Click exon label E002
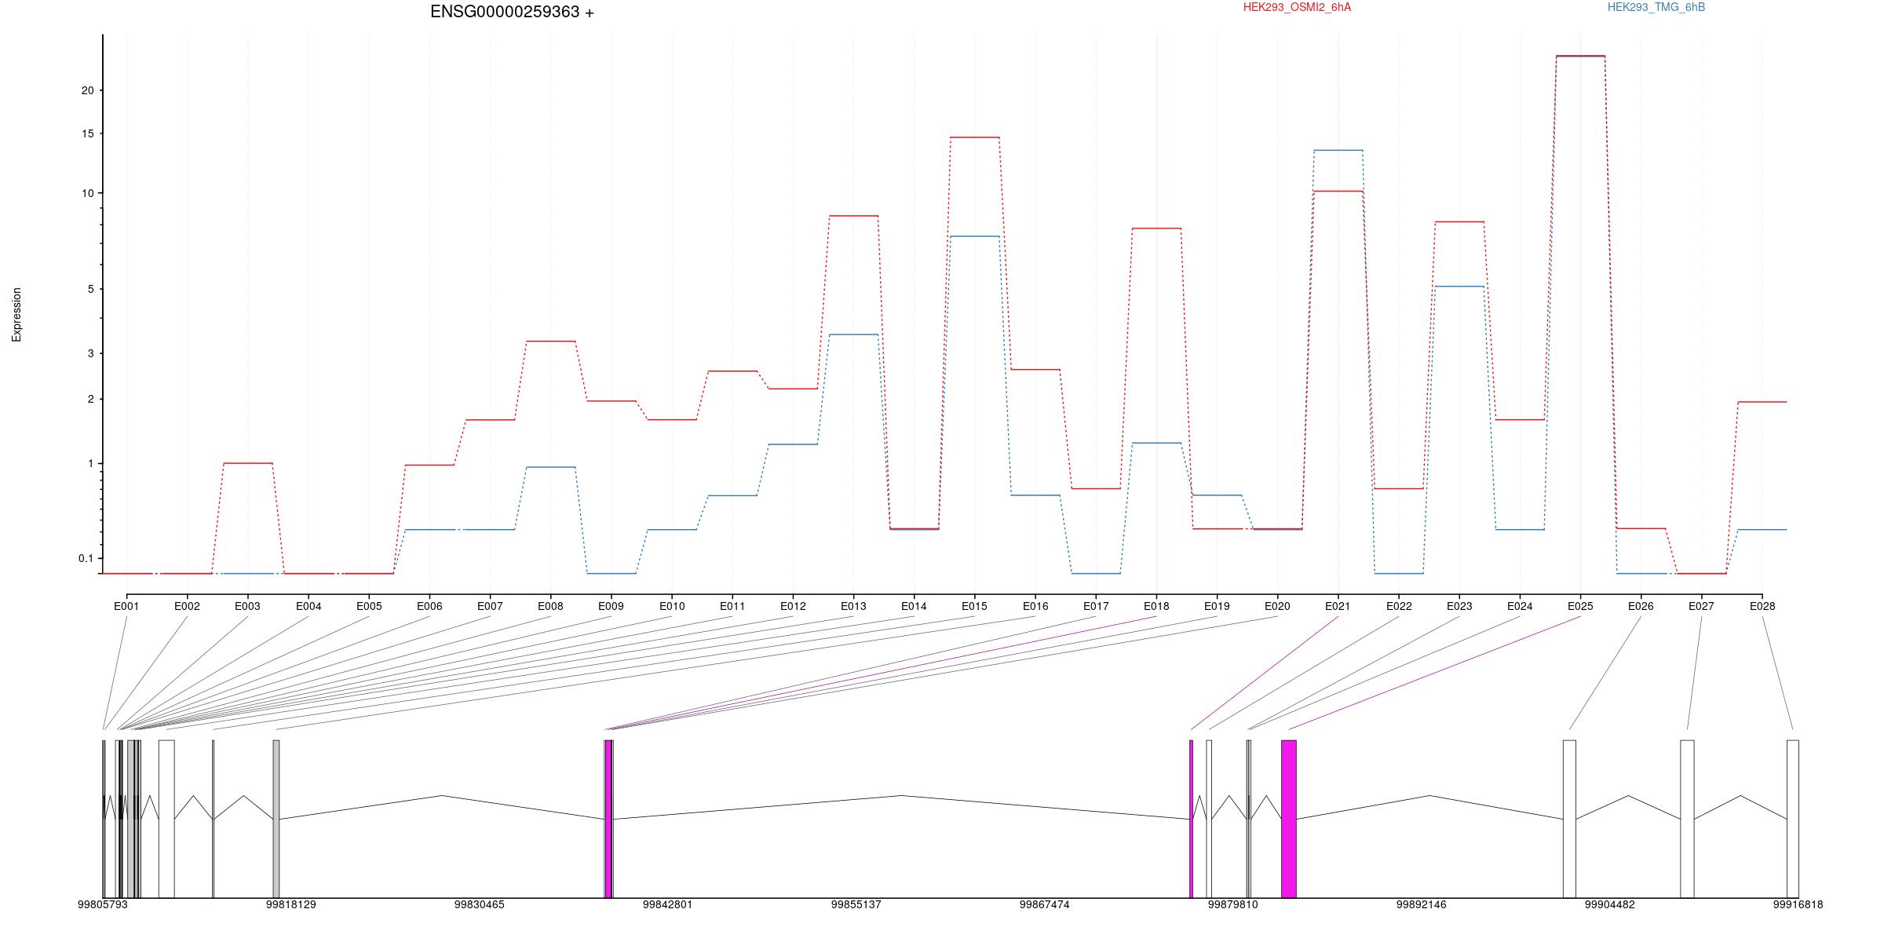 (x=187, y=606)
